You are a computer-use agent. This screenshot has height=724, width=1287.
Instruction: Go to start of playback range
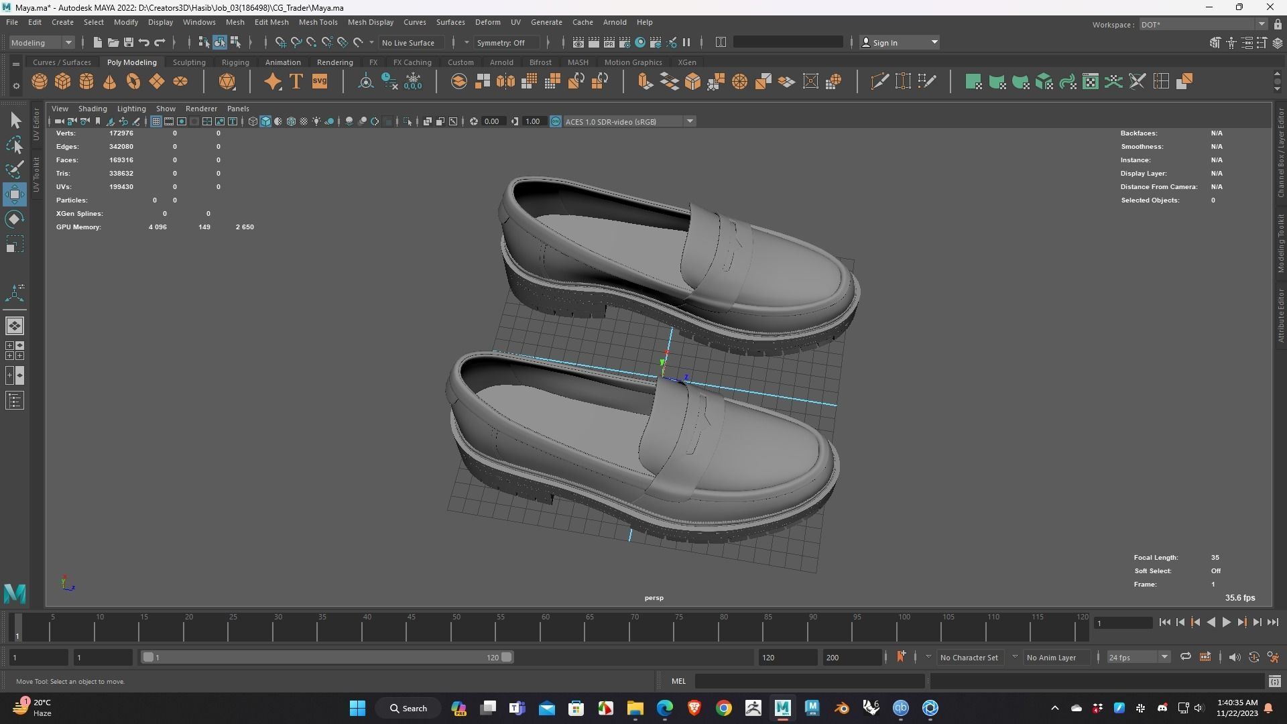[x=1164, y=623]
